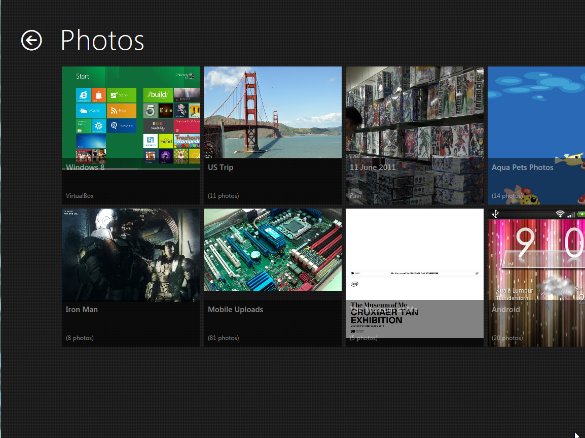The width and height of the screenshot is (585, 438).
Task: Click the USB icon in the Android thumbnail
Action: click(x=495, y=213)
